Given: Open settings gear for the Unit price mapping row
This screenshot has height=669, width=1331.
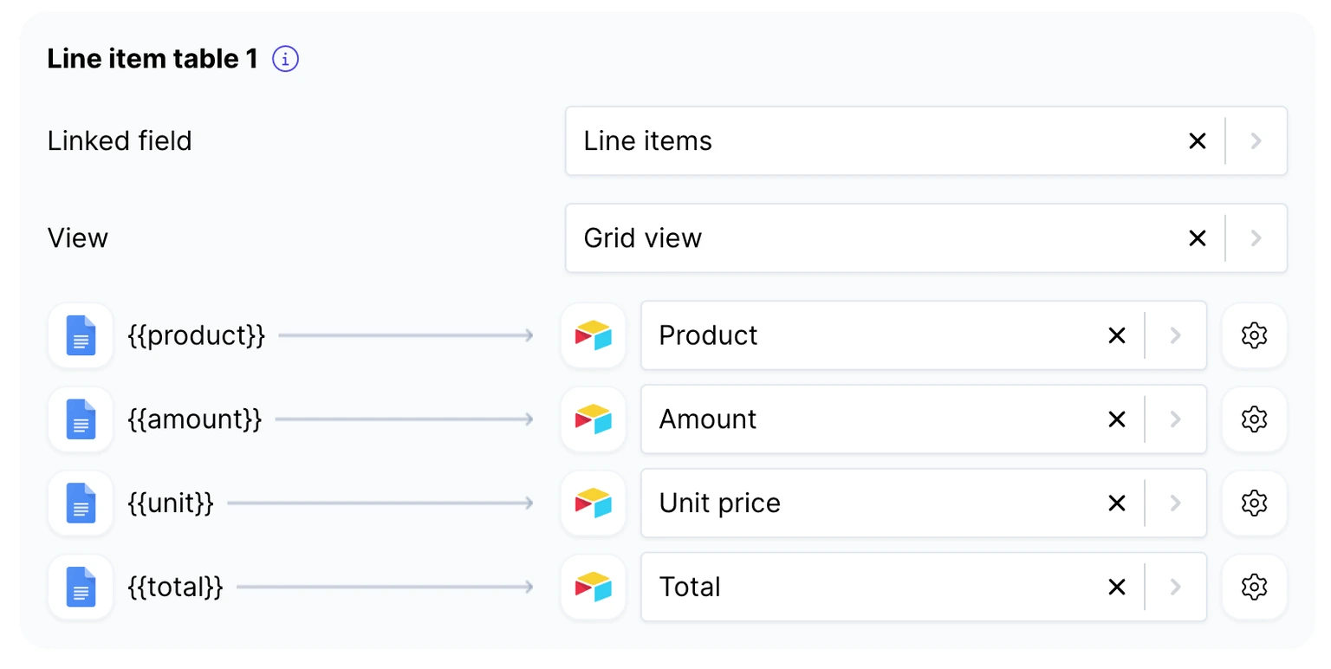Looking at the screenshot, I should click(x=1254, y=503).
